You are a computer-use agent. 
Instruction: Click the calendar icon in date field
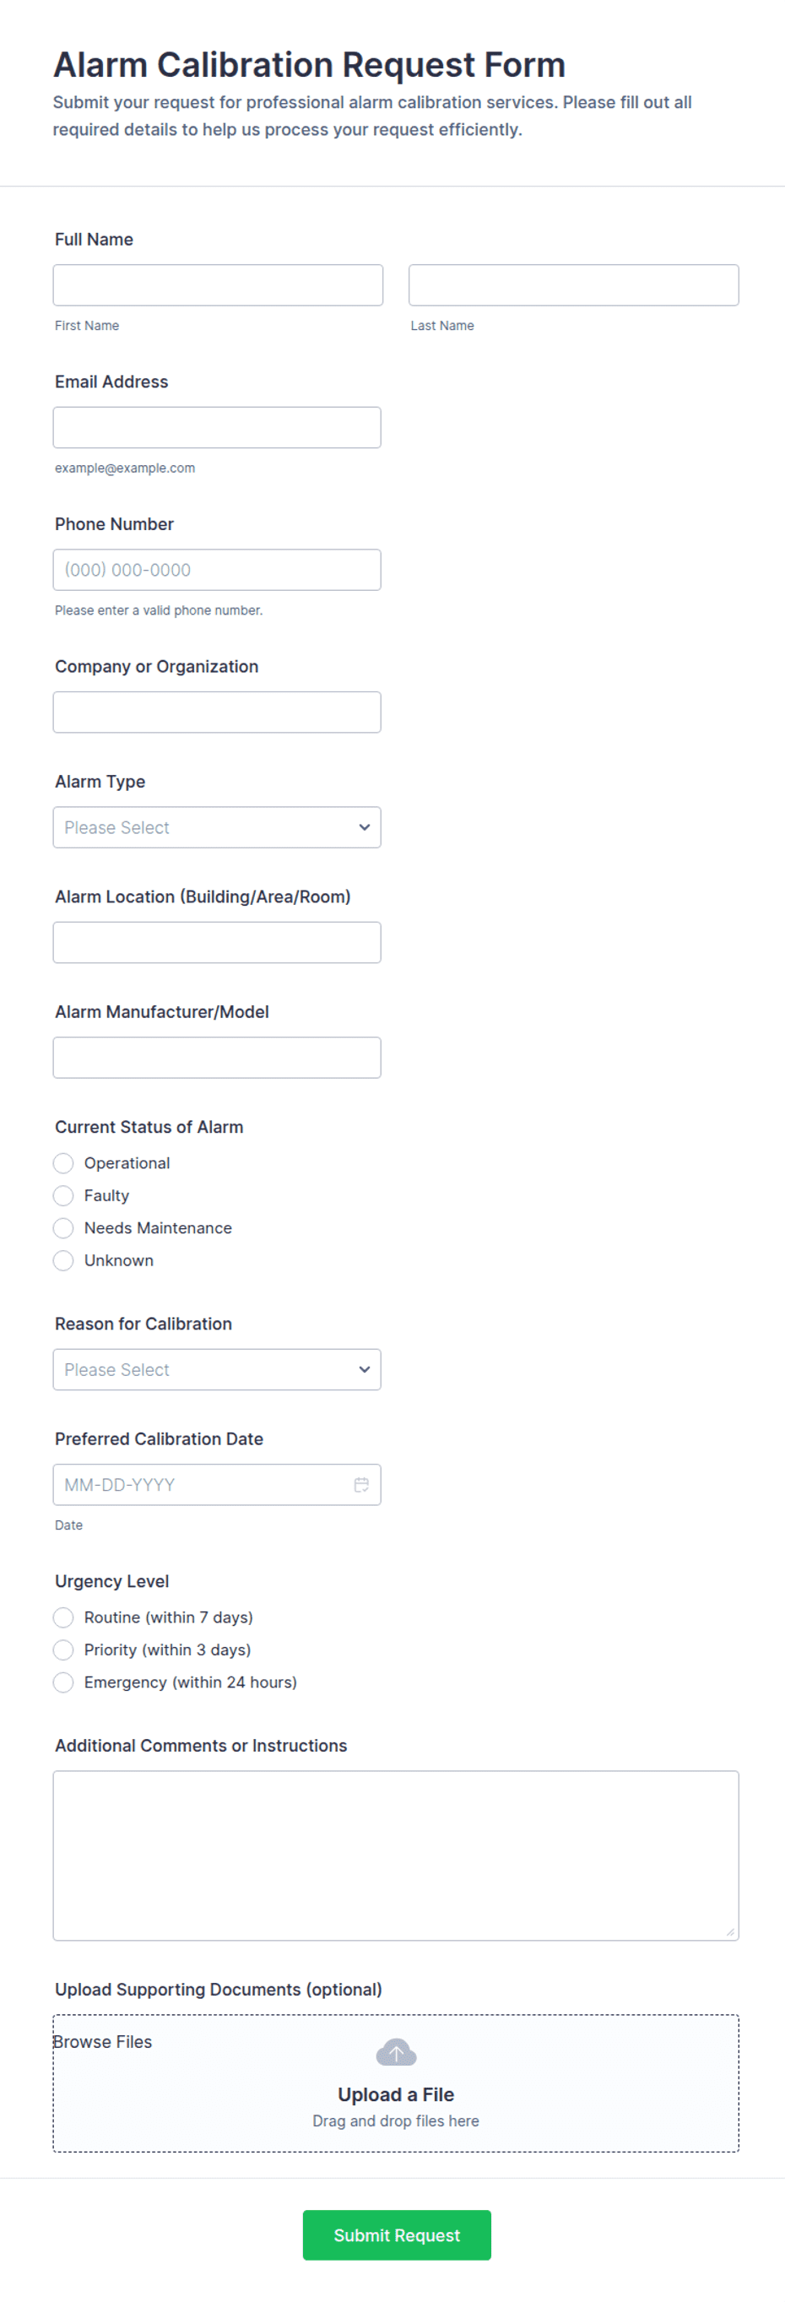click(x=360, y=1484)
